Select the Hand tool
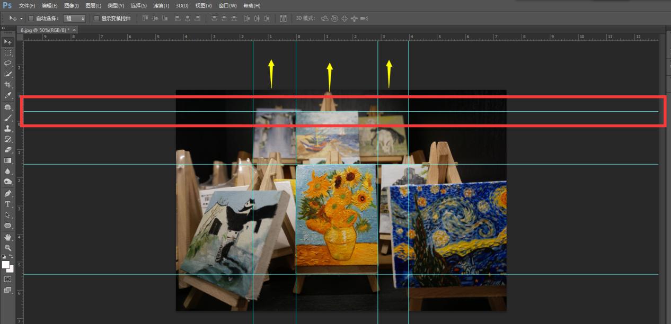671x324 pixels. click(x=8, y=237)
